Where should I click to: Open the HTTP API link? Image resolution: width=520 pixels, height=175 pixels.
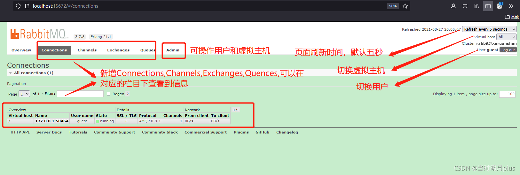20,132
